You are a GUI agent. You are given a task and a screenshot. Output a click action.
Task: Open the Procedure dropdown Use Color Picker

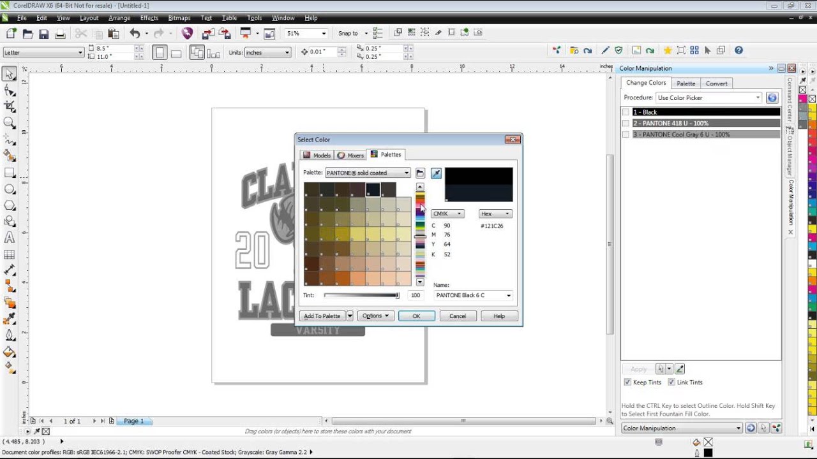coord(709,98)
